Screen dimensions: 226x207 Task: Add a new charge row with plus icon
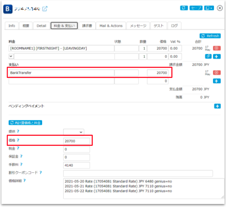[217, 56]
